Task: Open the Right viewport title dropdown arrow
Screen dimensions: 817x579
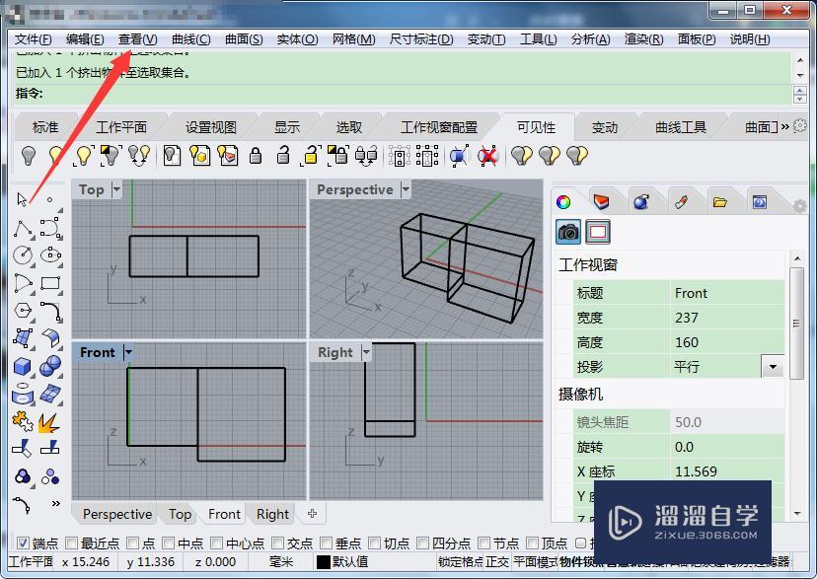Action: point(366,352)
